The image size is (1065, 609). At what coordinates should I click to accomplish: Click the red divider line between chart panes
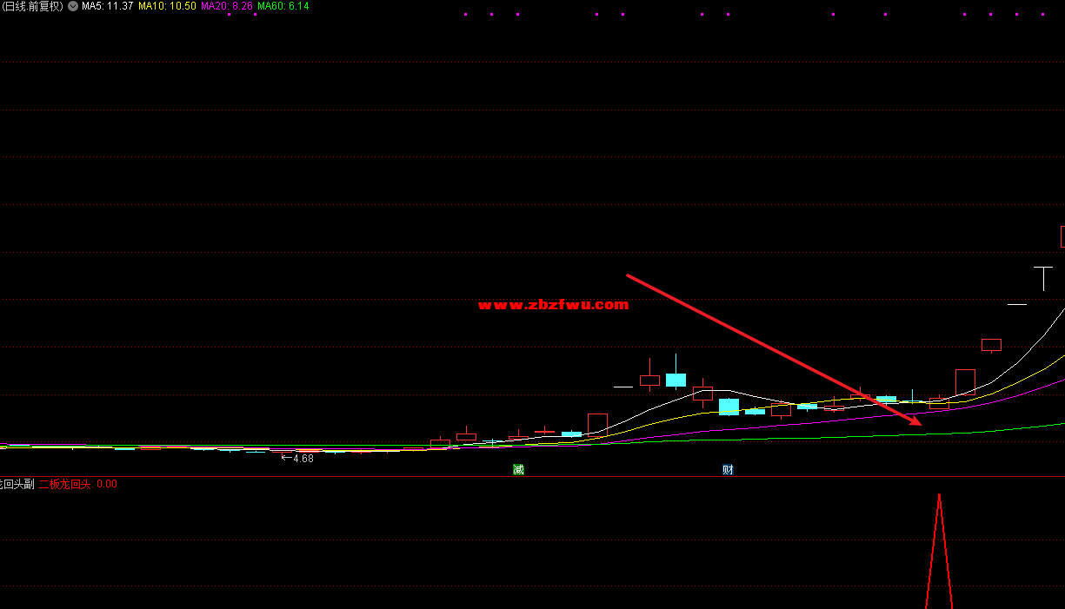[x=532, y=477]
